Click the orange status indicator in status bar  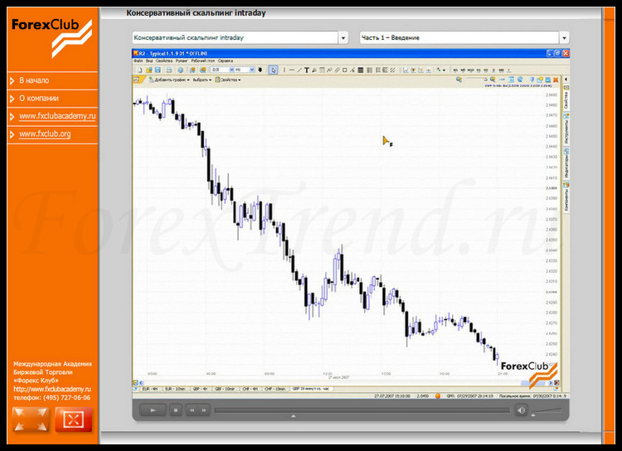tap(438, 395)
